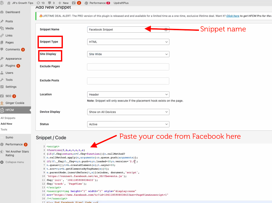Click the Performance cube icon in admin bar
This screenshot has height=203, width=272.
(86, 3)
